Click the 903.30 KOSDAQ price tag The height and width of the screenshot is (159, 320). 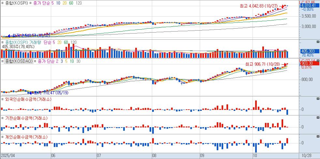click(x=310, y=63)
